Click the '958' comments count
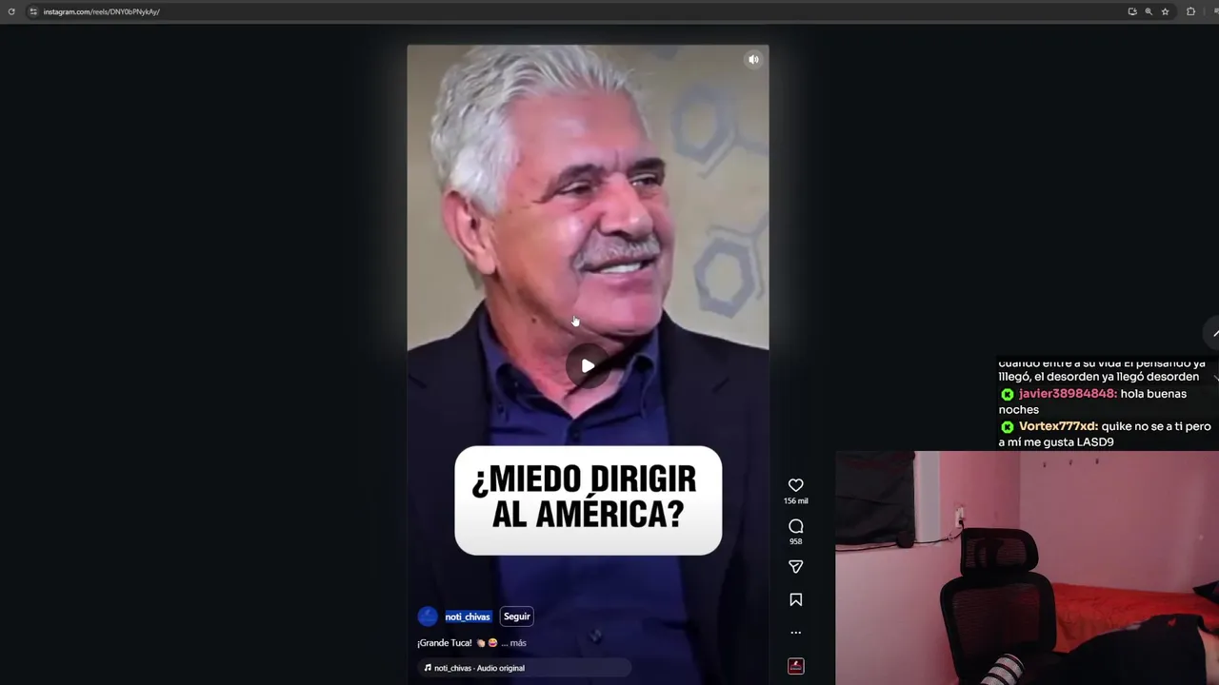The image size is (1219, 685). [x=795, y=541]
